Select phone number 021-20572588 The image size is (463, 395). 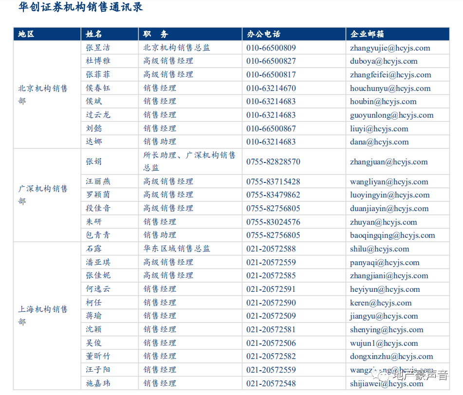click(x=271, y=249)
